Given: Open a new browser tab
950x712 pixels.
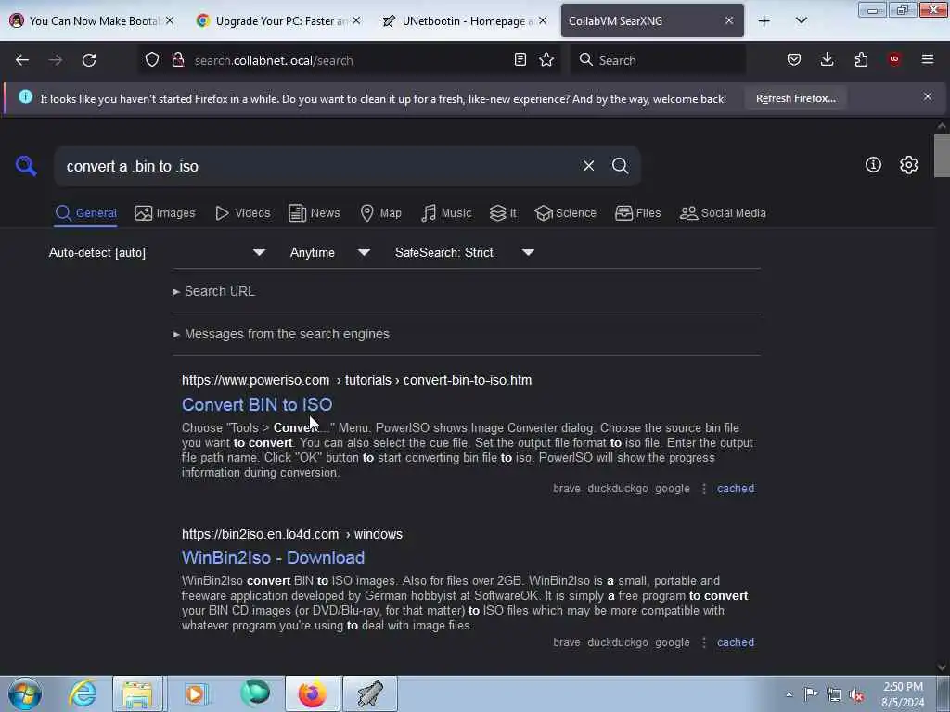Looking at the screenshot, I should point(764,21).
